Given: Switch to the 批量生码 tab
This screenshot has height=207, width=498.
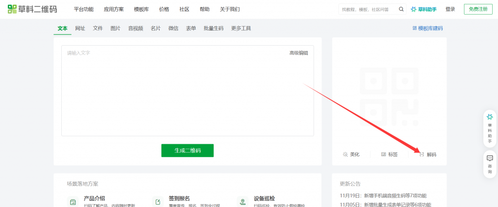Looking at the screenshot, I should [x=214, y=28].
